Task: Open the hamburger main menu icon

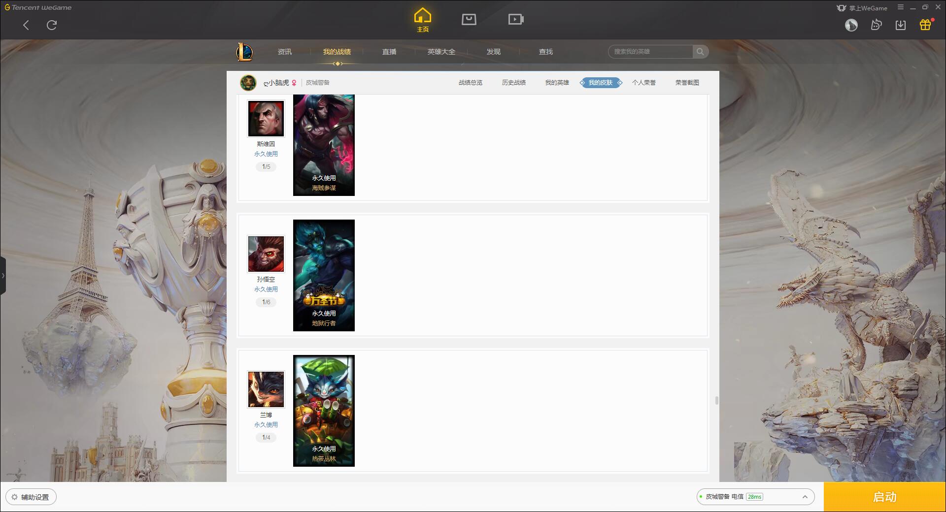Action: [x=901, y=7]
